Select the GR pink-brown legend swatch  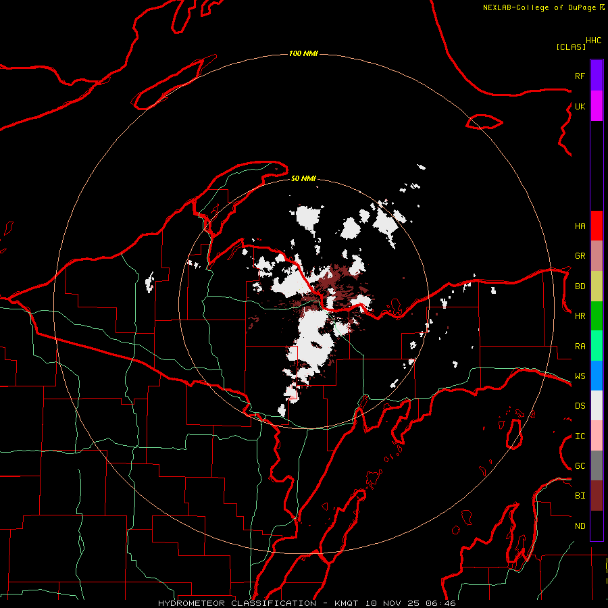coord(597,256)
